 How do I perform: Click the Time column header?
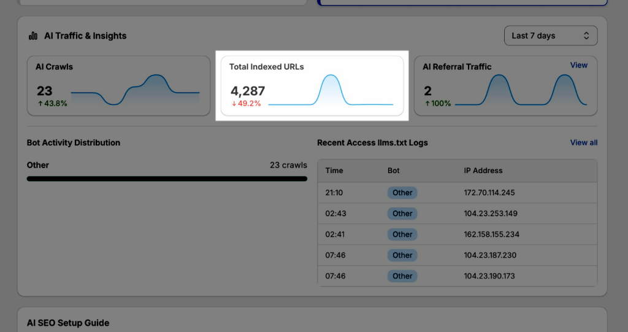[334, 171]
